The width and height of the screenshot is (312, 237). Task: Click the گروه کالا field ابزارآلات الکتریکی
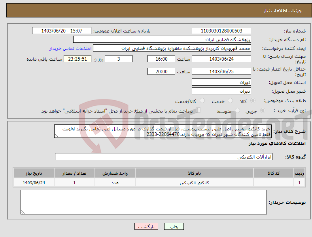click(164, 157)
